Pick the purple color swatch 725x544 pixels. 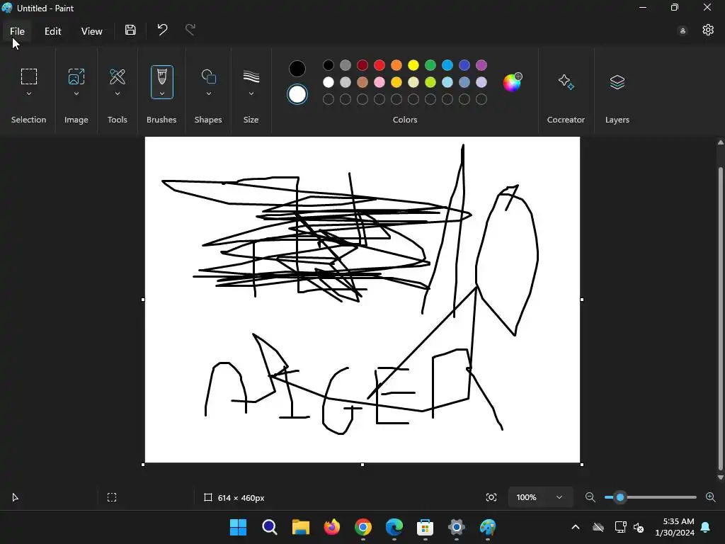point(481,65)
